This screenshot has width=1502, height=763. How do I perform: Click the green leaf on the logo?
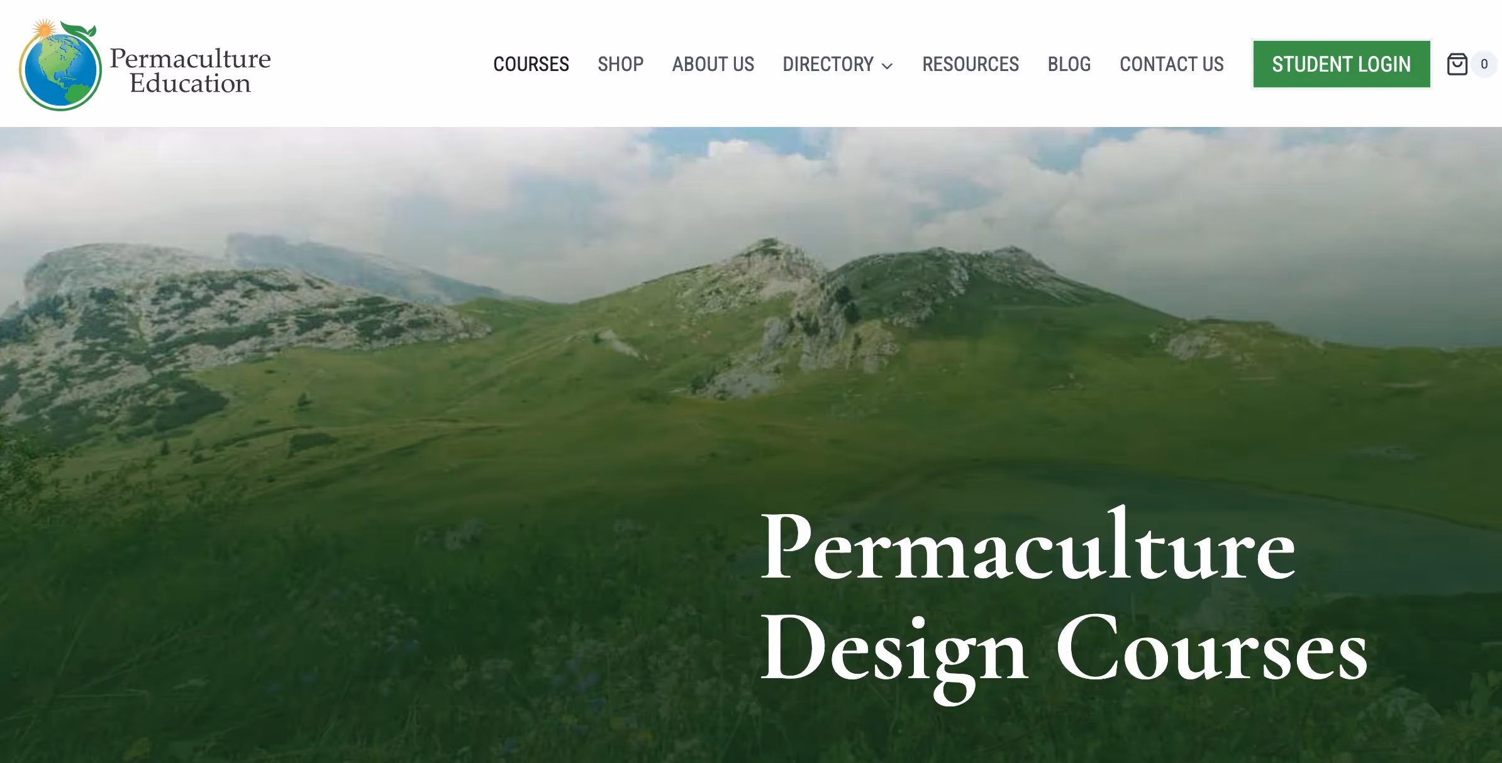coord(79,29)
